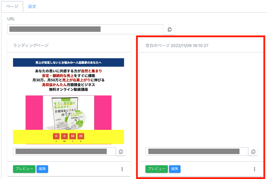Copy the 空白のページ URL with its copy icon
267x179 pixels.
click(253, 152)
